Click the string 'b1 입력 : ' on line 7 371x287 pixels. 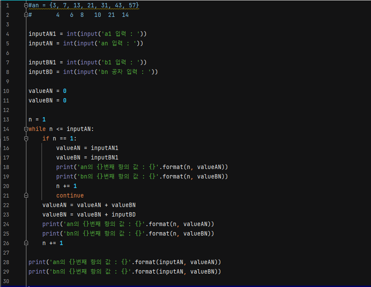pyautogui.click(x=121, y=63)
